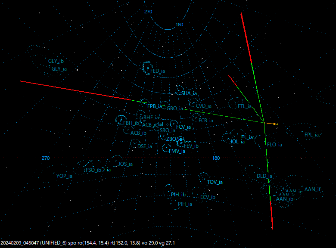Select the GLY_ib shower label
This screenshot has width=336, height=248.
click(56, 61)
